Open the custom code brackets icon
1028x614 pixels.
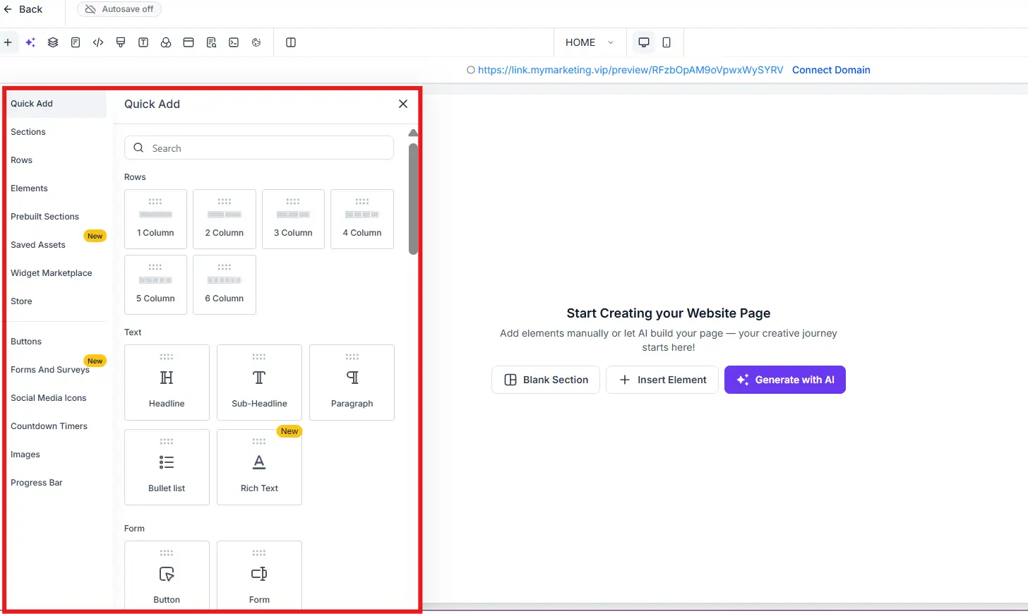click(x=98, y=42)
